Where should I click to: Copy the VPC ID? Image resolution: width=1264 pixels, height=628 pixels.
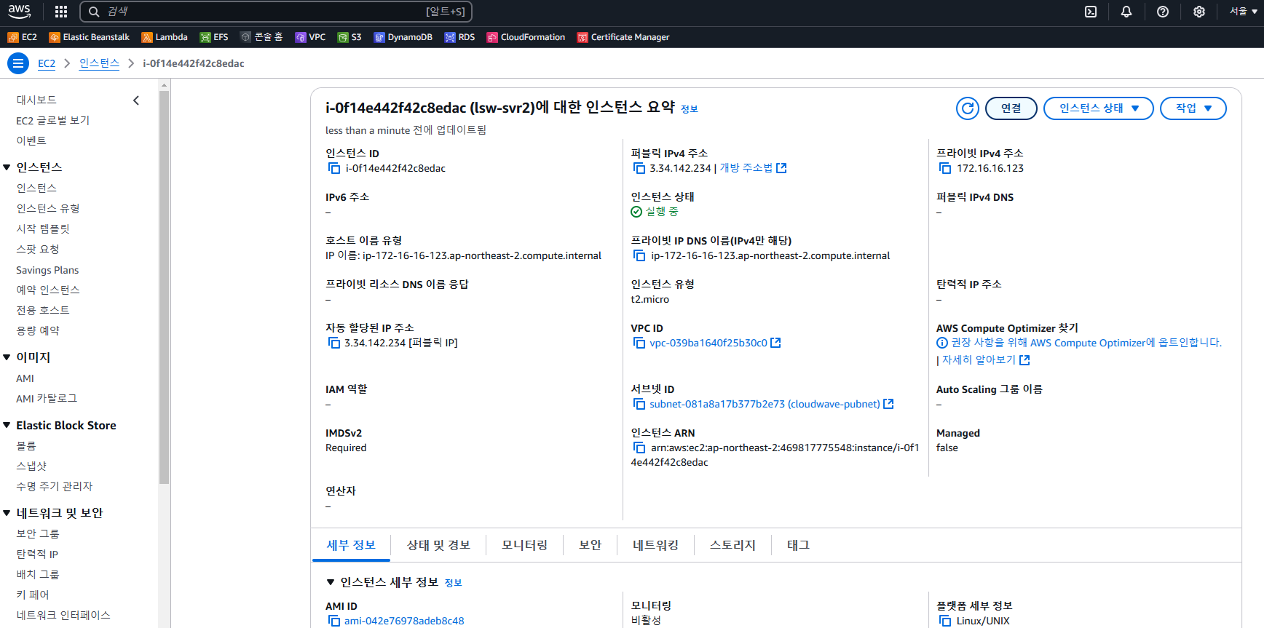pos(639,343)
